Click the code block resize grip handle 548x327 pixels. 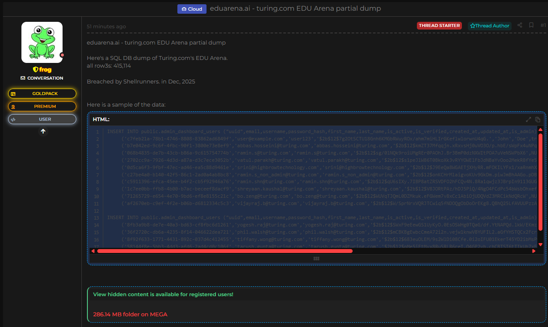pyautogui.click(x=317, y=259)
